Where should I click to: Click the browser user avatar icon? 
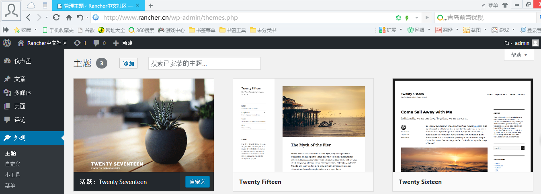pyautogui.click(x=11, y=11)
